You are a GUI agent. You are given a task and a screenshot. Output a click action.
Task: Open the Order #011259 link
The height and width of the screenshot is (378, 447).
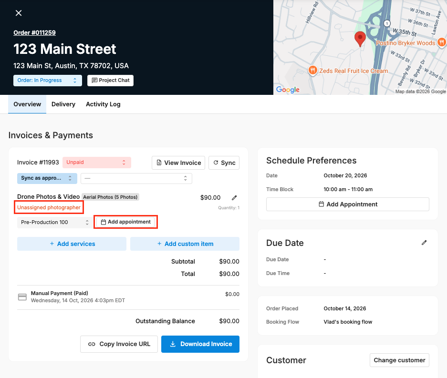34,32
